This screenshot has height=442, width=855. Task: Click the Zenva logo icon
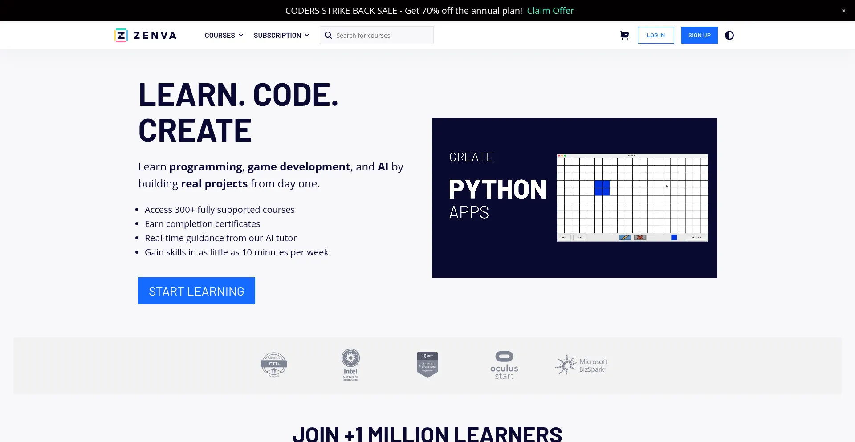(121, 35)
